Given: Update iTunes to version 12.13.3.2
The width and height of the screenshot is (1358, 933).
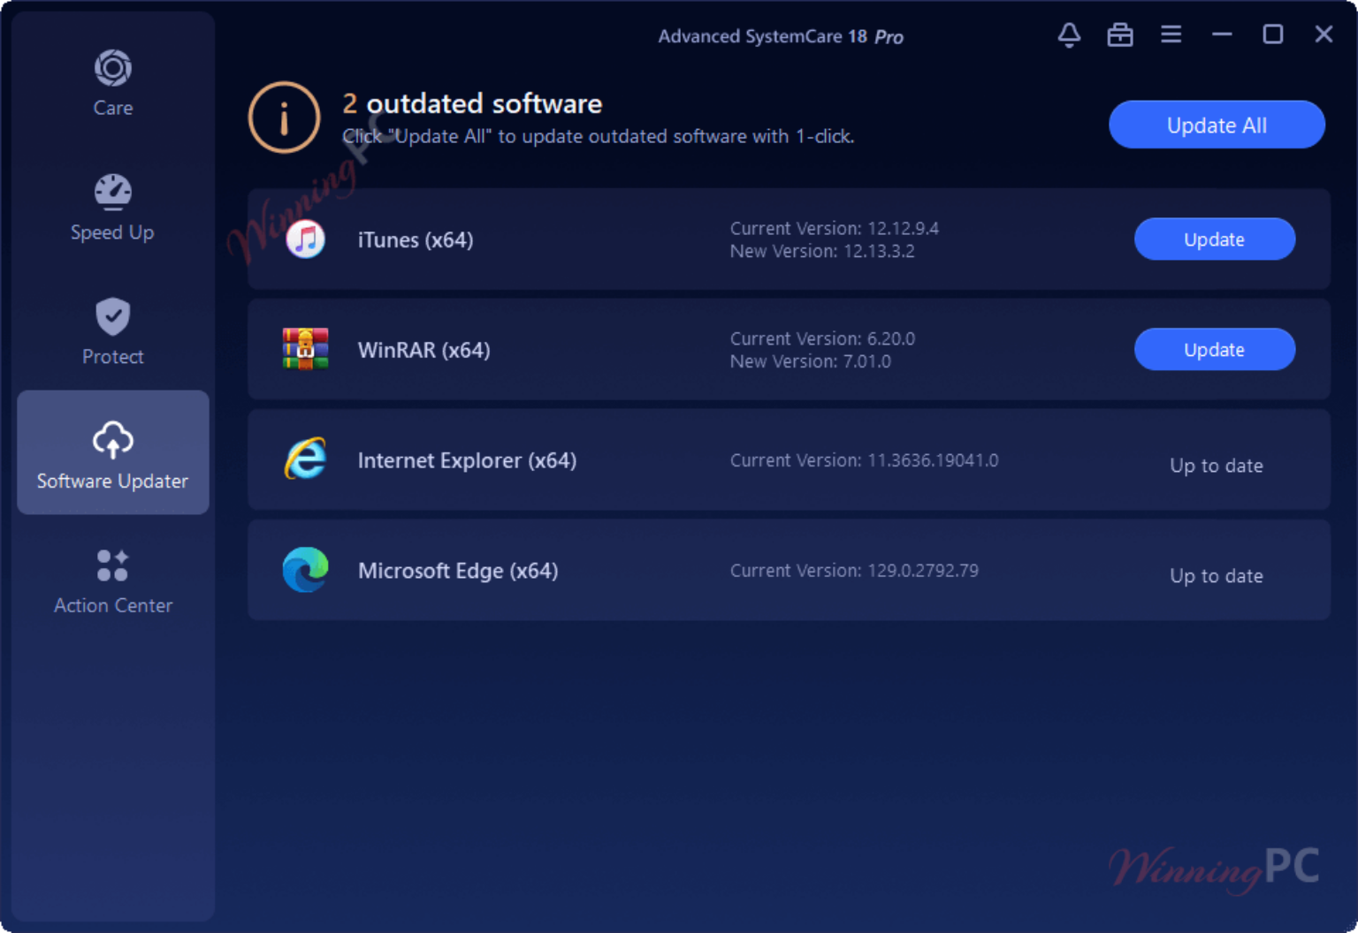Looking at the screenshot, I should 1214,239.
